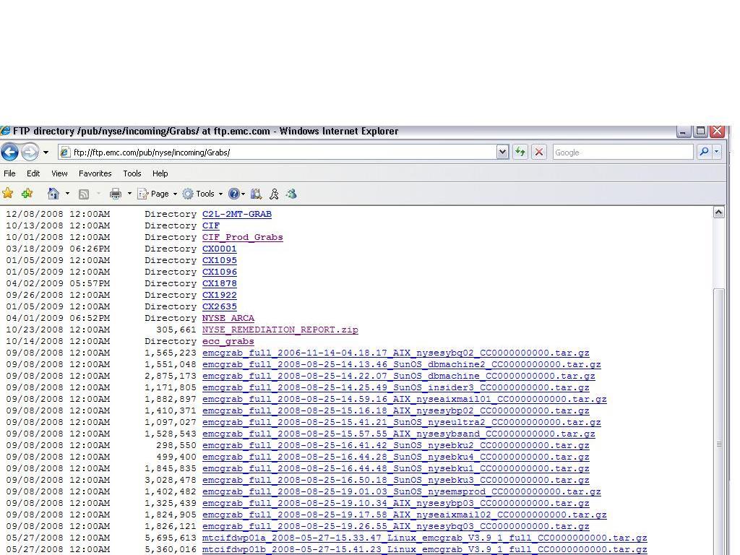This screenshot has width=740, height=555.
Task: Click the page icon beside the URL
Action: (x=65, y=152)
